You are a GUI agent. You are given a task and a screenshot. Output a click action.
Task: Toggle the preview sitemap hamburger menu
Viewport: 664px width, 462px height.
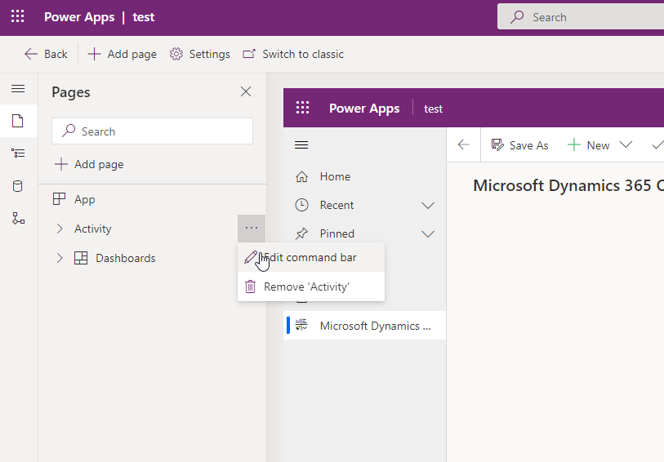[301, 145]
